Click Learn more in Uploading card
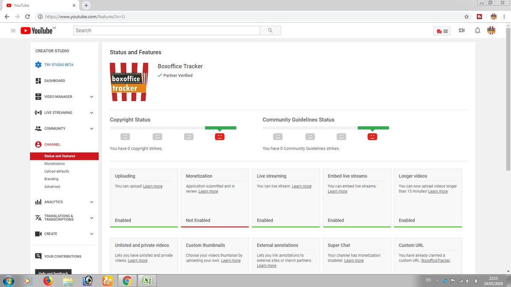 pyautogui.click(x=153, y=186)
